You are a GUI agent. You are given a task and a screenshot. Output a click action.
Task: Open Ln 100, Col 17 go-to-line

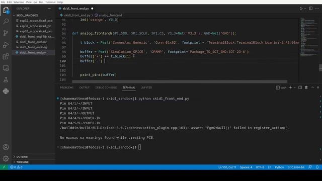(x=227, y=167)
